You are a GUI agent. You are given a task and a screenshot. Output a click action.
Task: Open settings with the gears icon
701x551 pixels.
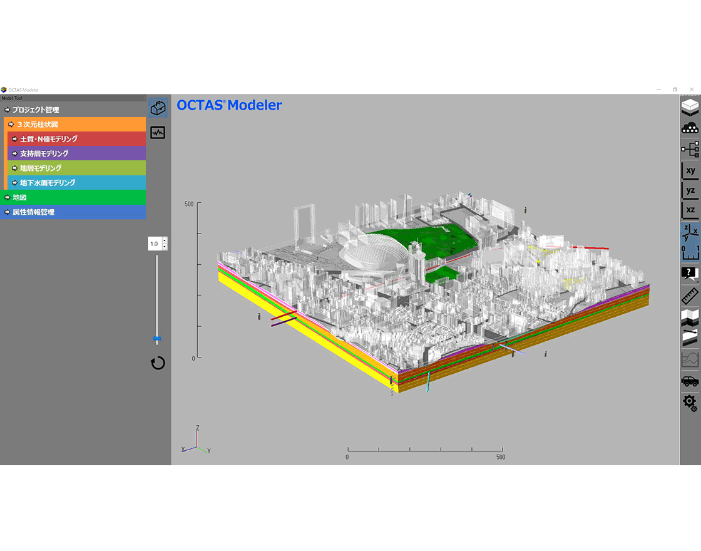(690, 403)
